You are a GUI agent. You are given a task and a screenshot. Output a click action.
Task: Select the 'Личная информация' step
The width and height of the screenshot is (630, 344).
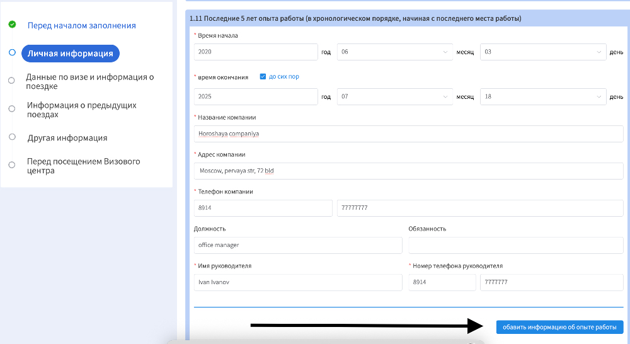point(70,54)
